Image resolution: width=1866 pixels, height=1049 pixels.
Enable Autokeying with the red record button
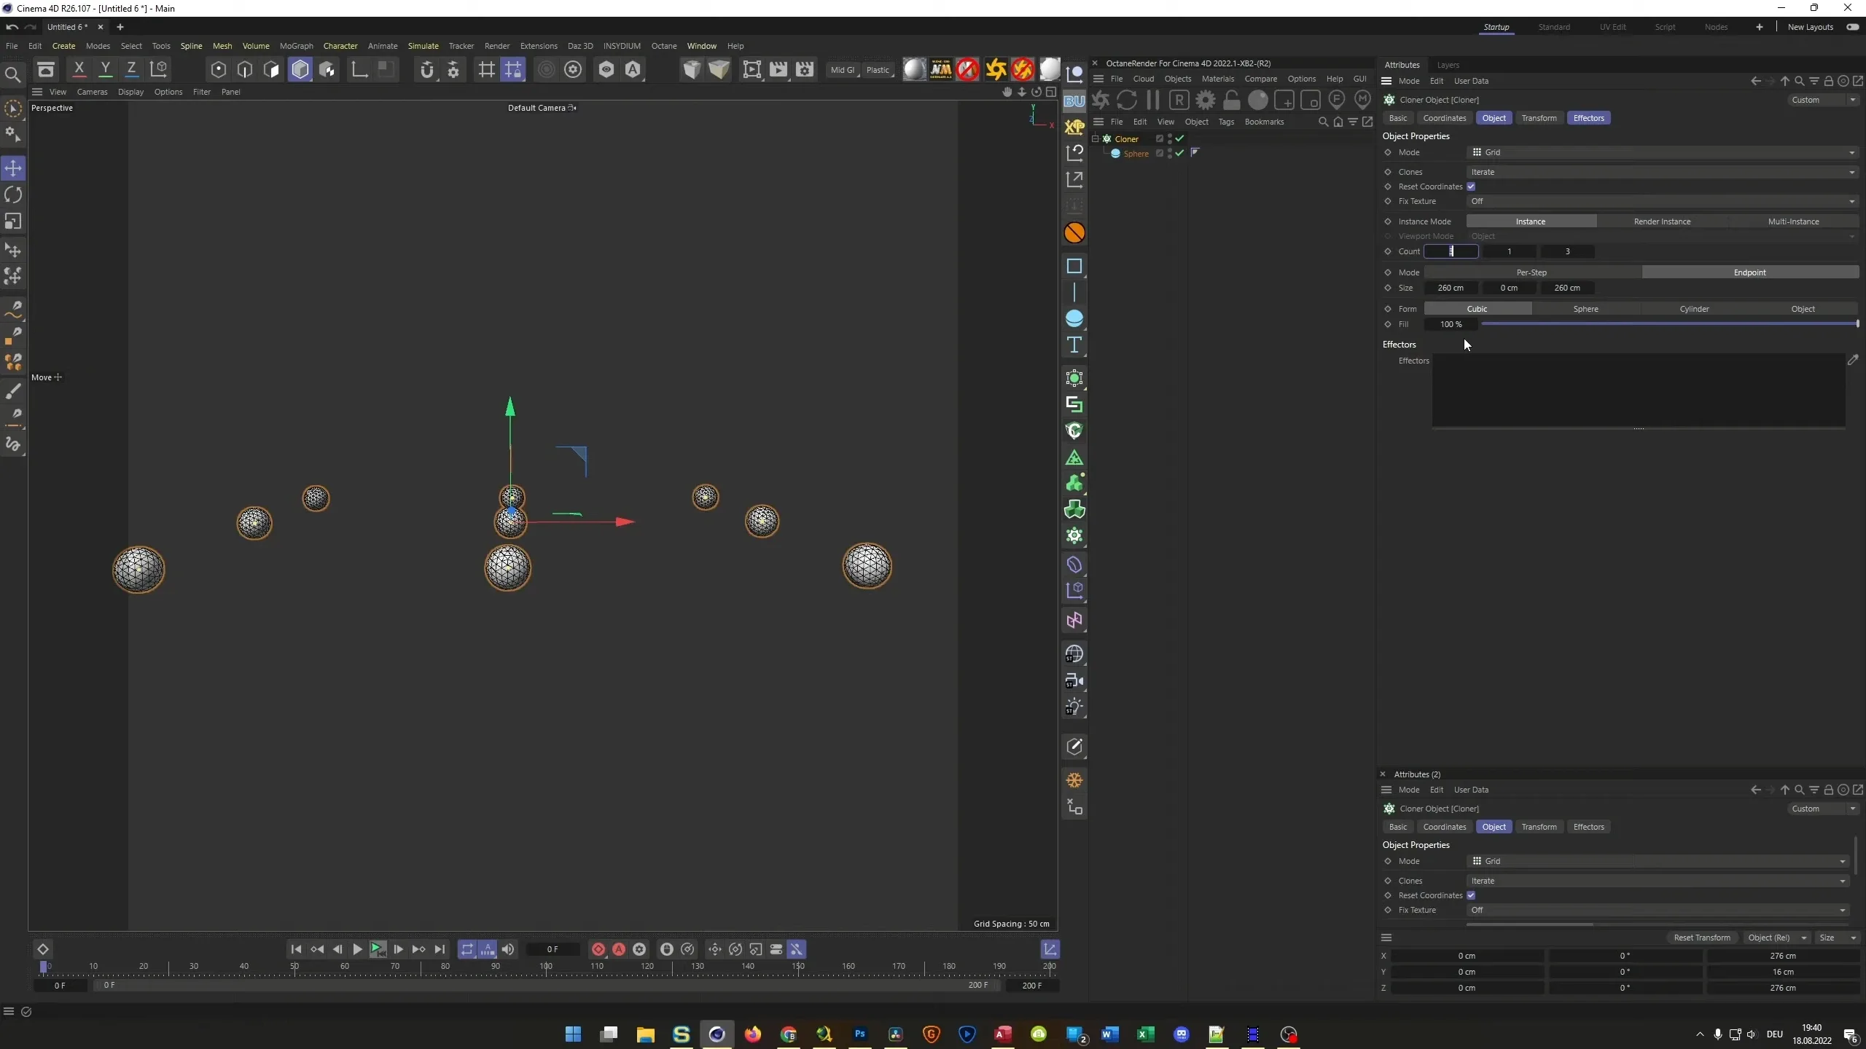click(x=619, y=949)
